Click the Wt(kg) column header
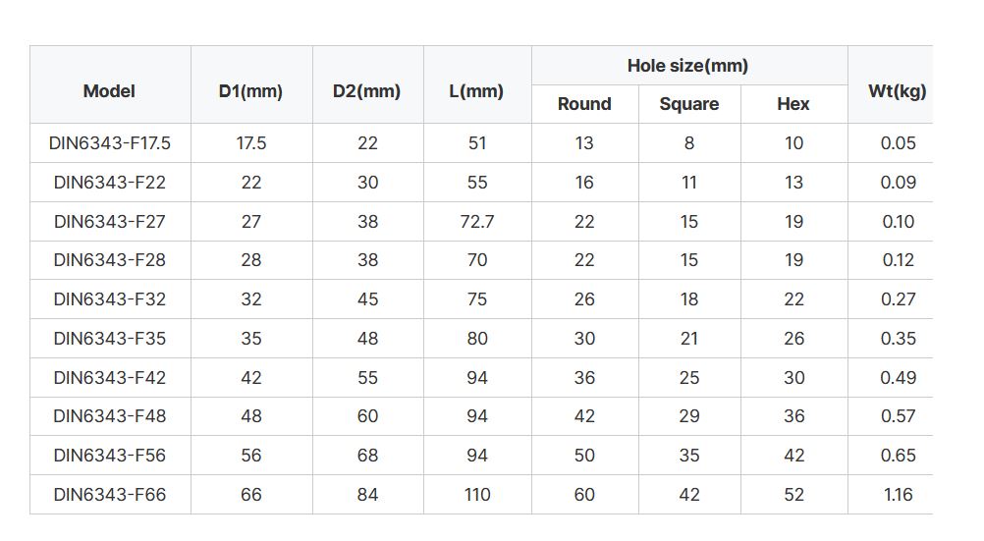The width and height of the screenshot is (984, 541). tap(891, 84)
